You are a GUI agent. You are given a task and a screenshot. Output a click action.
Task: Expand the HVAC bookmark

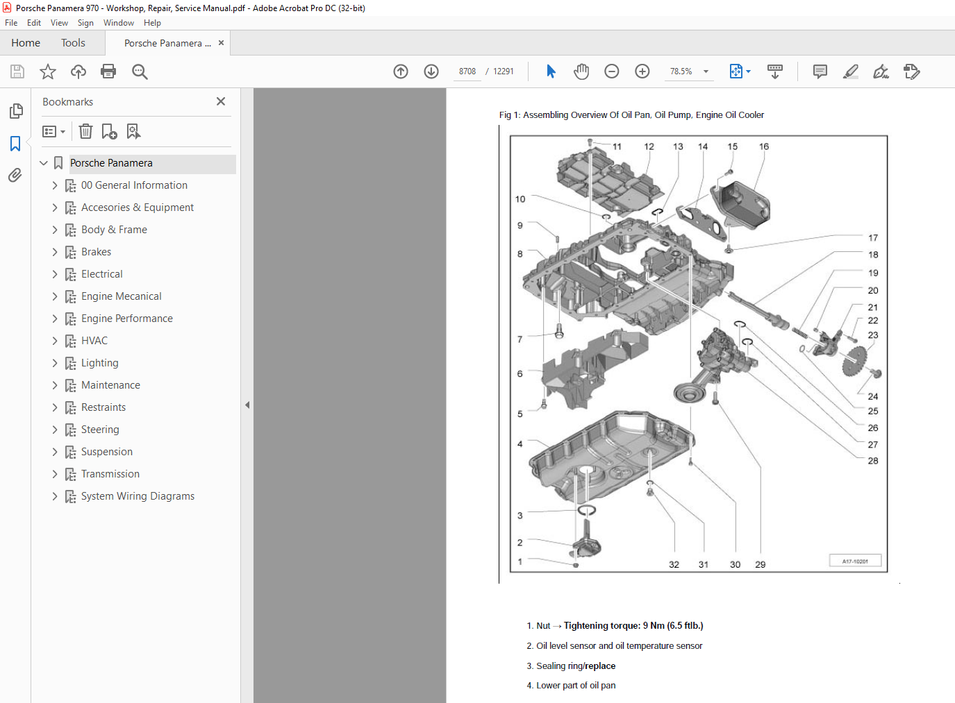tap(55, 341)
